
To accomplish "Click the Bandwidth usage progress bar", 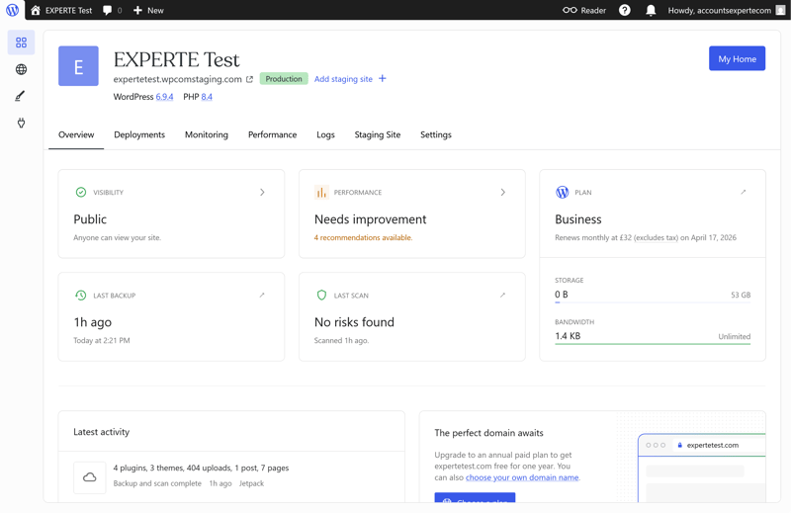I will pos(653,344).
